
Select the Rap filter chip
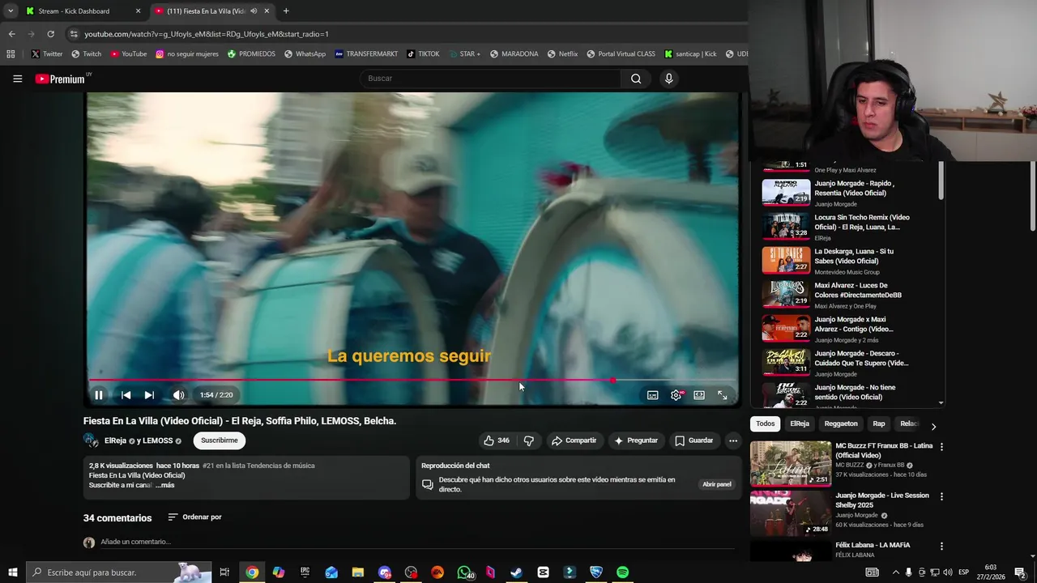[x=879, y=423]
